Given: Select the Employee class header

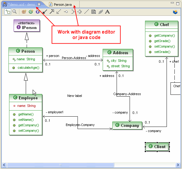Looking at the screenshot, I should (x=26, y=98).
